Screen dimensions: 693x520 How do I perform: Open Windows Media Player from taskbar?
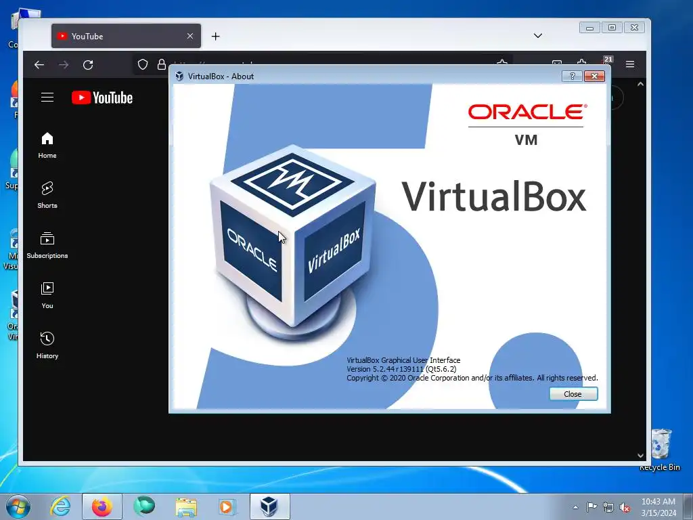[227, 506]
